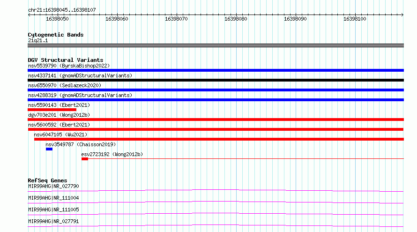Open transcript MIR99AHG|NR_111005 label
Screen dimensions: 417x232
[x=53, y=210]
